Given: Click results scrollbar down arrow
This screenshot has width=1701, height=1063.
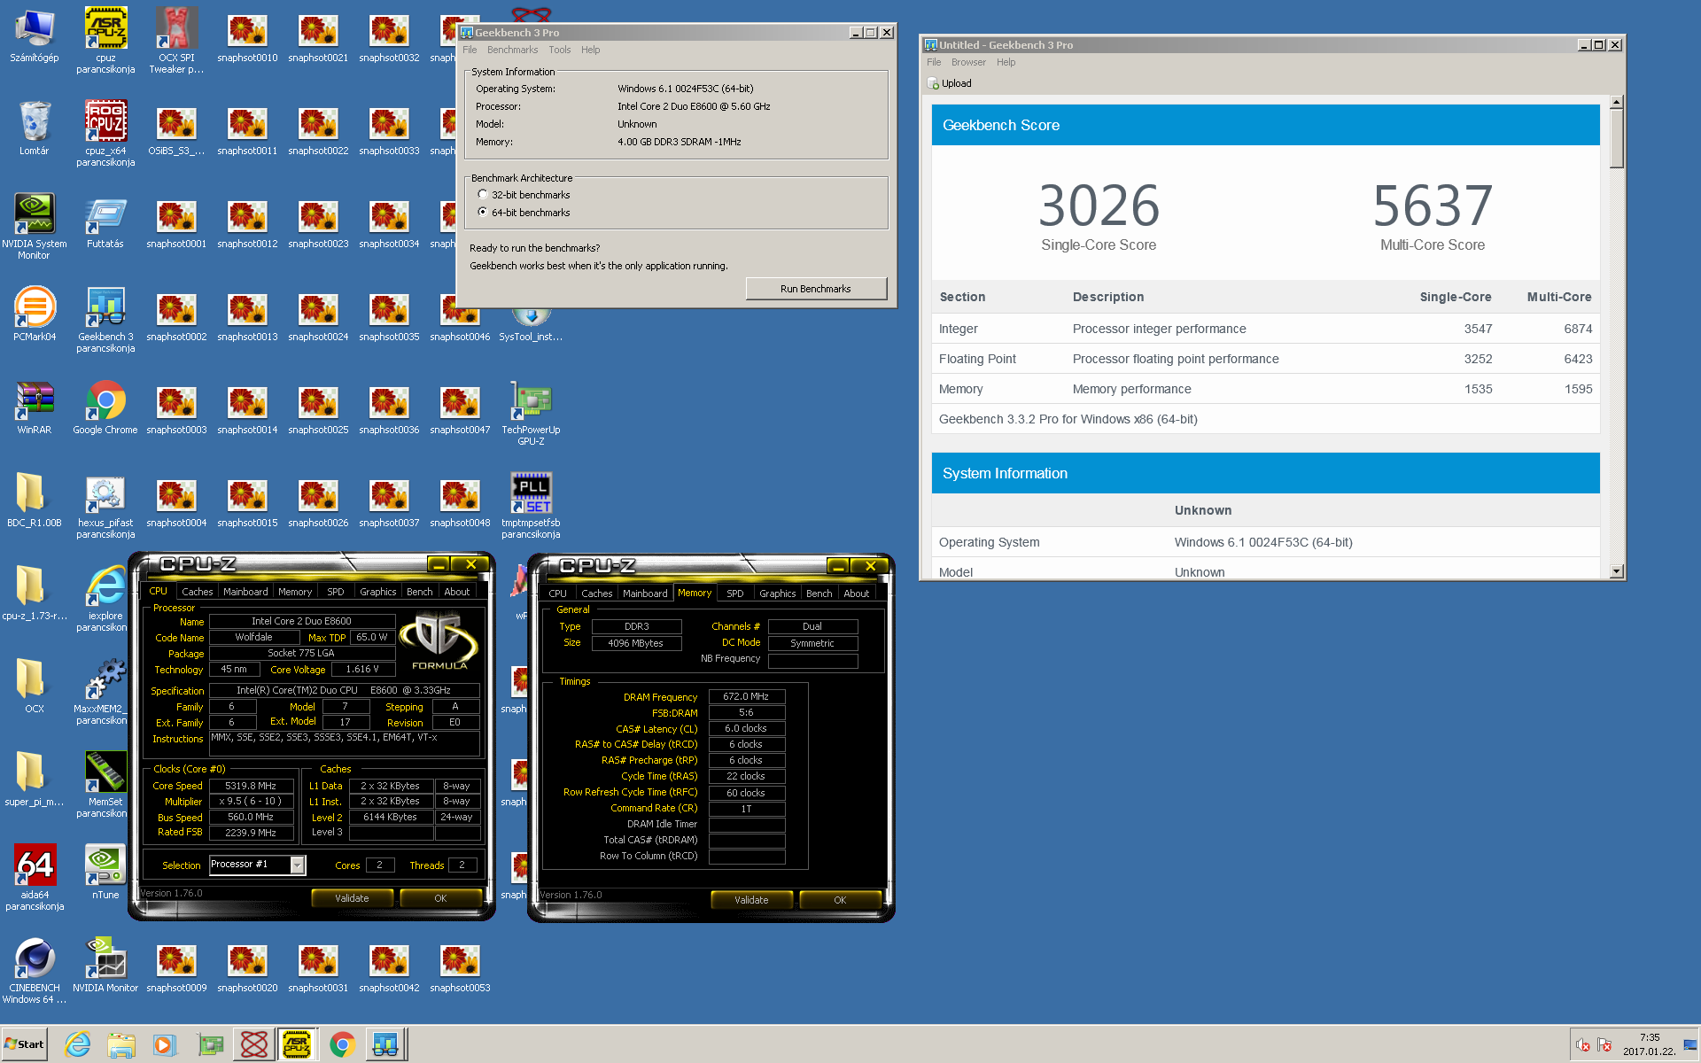Looking at the screenshot, I should click(1617, 571).
